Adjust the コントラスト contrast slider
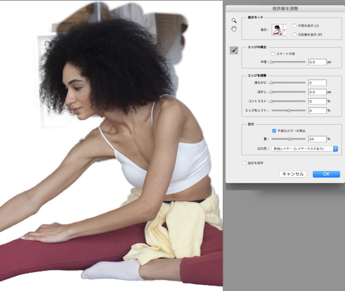Screen dimensions: 345x291 [x=288, y=101]
